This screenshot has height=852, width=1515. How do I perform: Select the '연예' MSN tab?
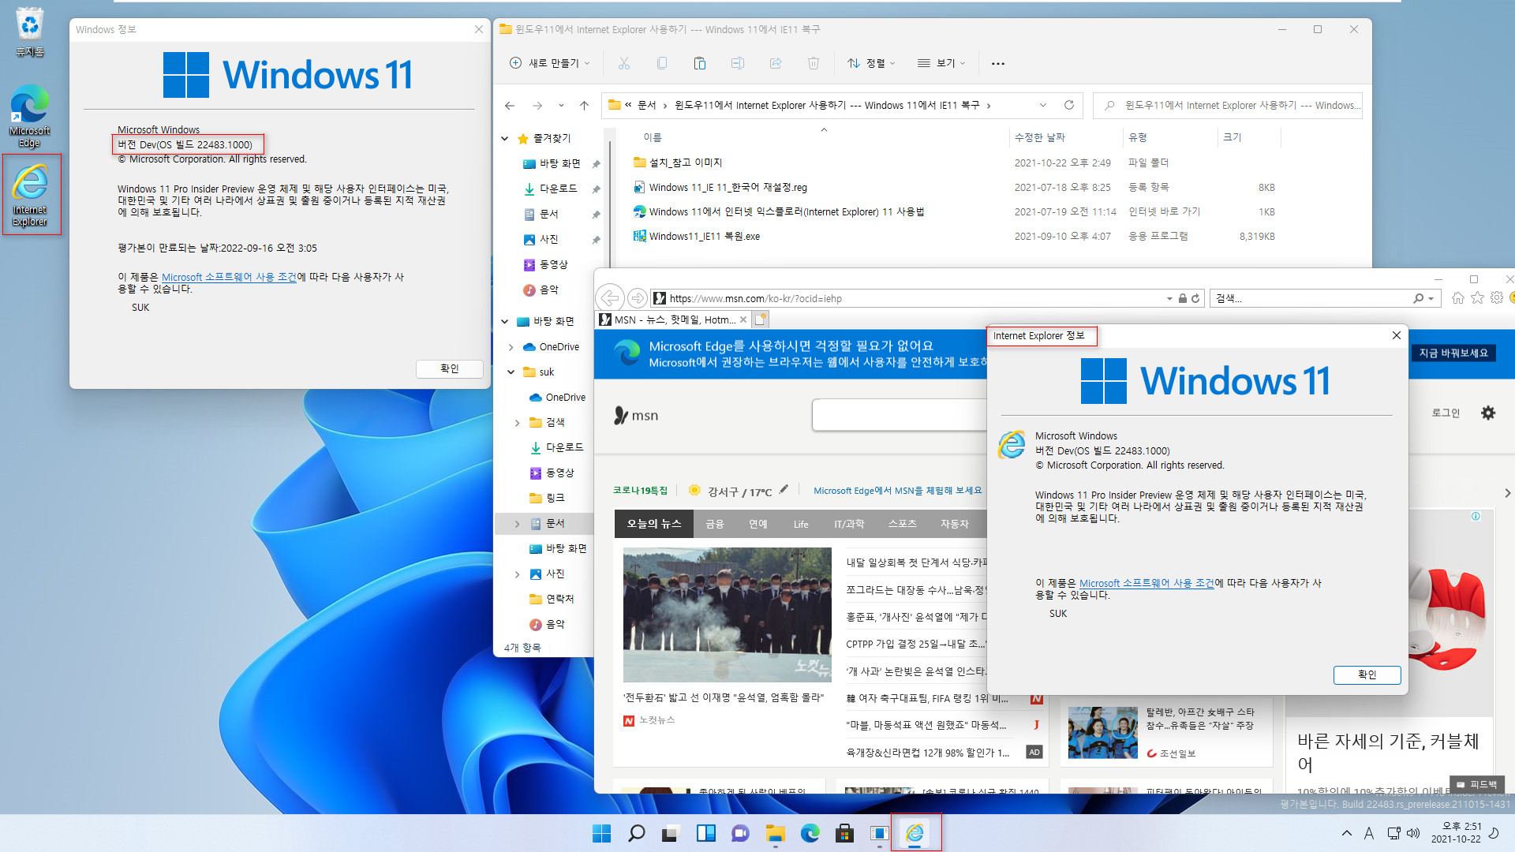click(758, 524)
